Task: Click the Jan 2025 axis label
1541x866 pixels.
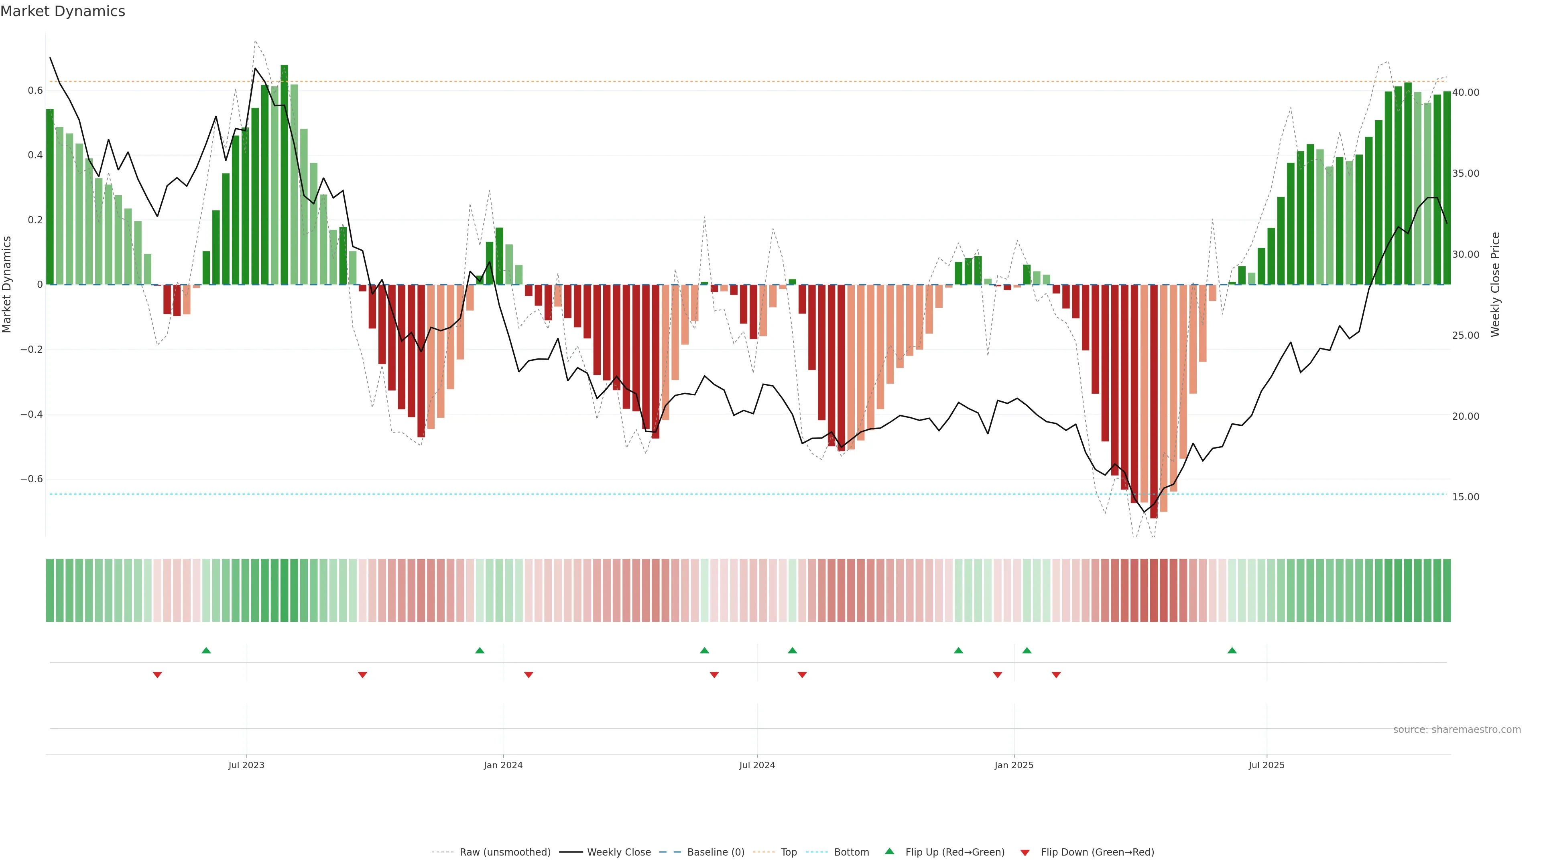Action: point(1013,765)
